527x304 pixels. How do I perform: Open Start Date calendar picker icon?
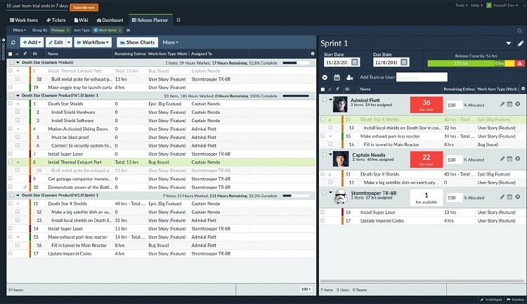point(355,62)
